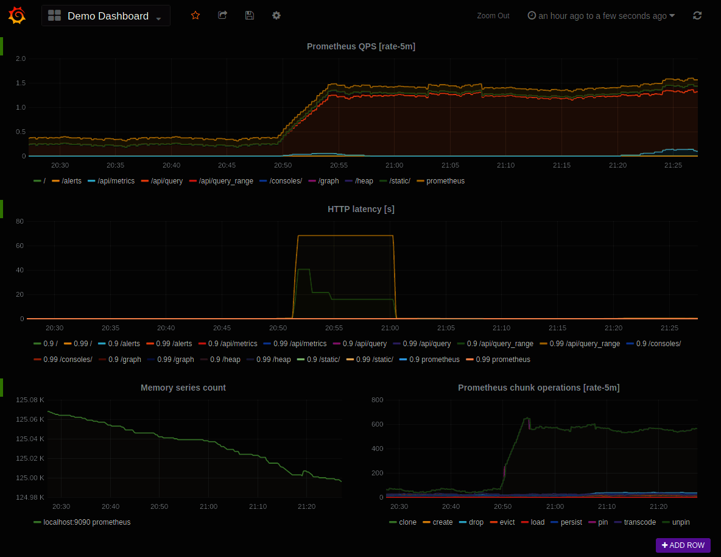Open the HTTP latency panel menu
This screenshot has height=557, width=721.
click(x=361, y=209)
